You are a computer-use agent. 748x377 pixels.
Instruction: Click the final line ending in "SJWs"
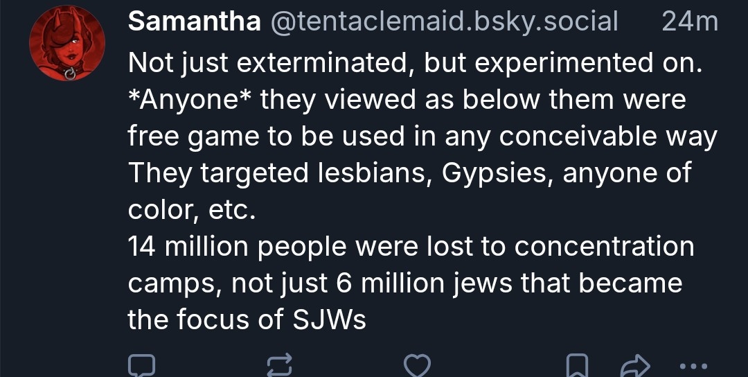247,319
